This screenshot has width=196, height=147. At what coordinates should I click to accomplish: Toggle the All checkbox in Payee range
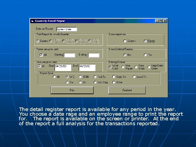pos(41,55)
